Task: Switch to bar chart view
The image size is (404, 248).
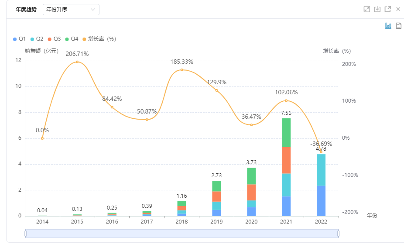Action: pyautogui.click(x=388, y=26)
